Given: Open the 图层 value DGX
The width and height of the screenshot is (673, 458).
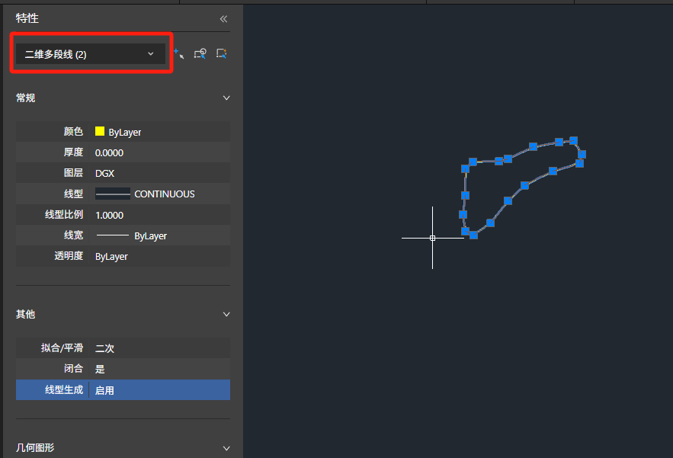Looking at the screenshot, I should click(x=159, y=173).
